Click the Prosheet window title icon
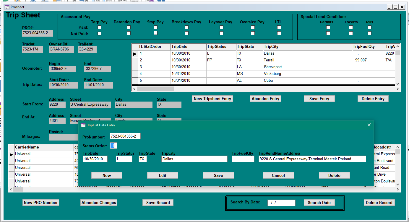This screenshot has height=222, width=409. point(7,7)
